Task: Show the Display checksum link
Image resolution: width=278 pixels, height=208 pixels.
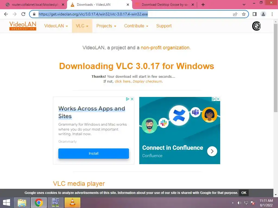Action: point(147,81)
